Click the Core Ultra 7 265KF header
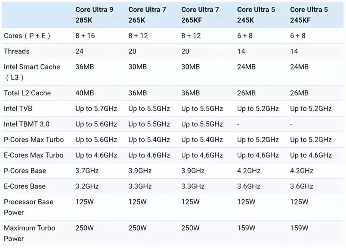This screenshot has height=248, width=346. [200, 15]
